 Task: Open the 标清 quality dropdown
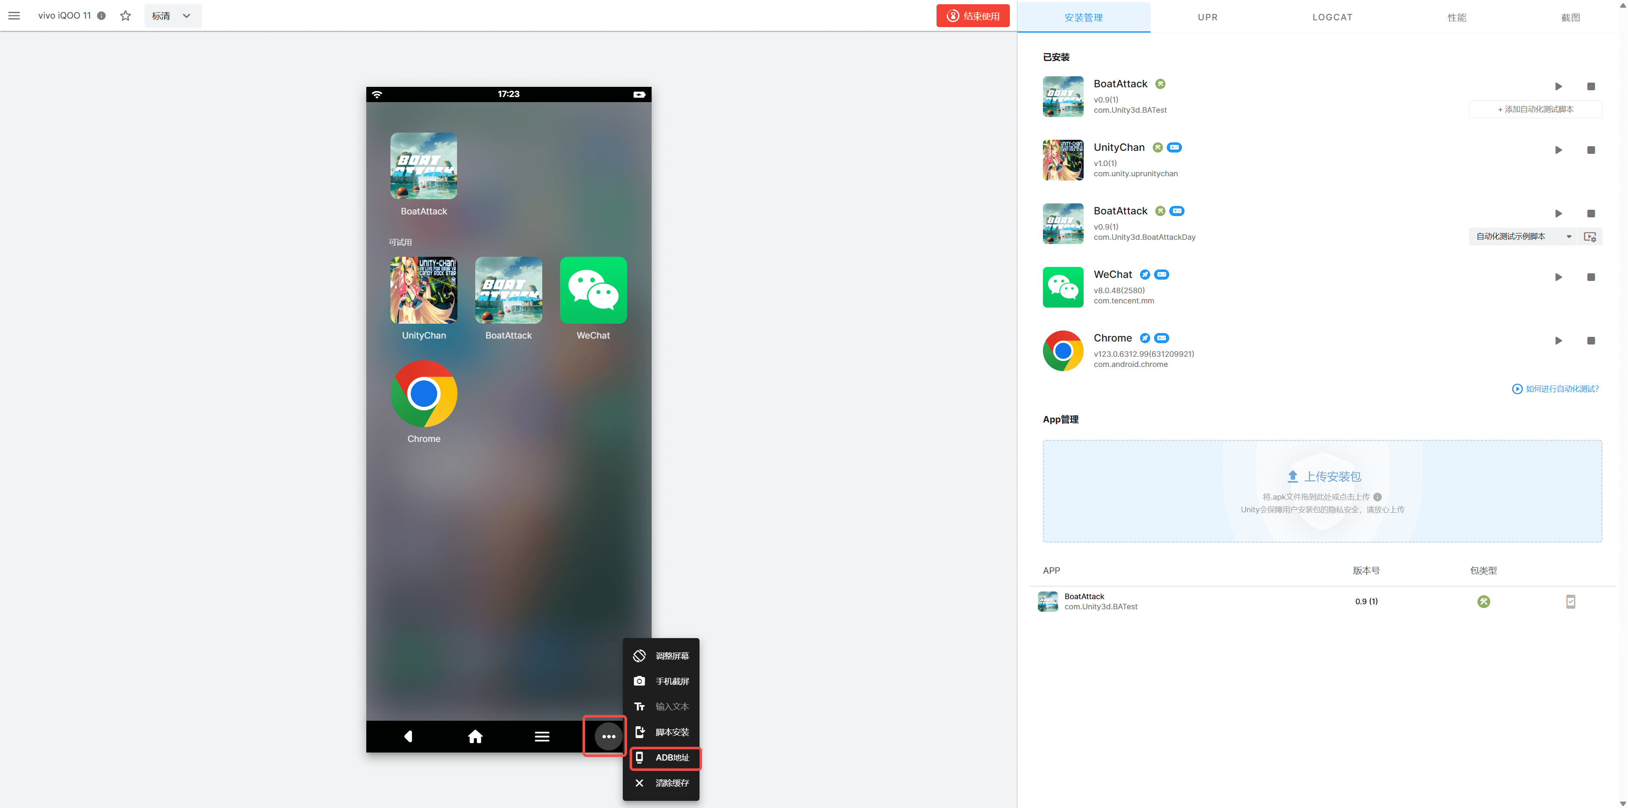pyautogui.click(x=172, y=16)
